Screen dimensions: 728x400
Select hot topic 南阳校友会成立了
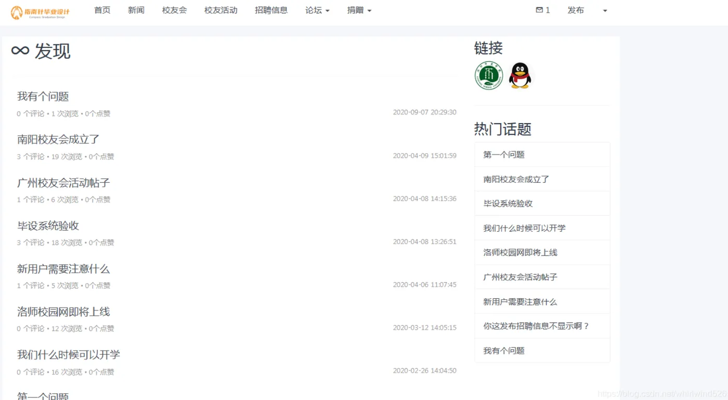pyautogui.click(x=542, y=179)
